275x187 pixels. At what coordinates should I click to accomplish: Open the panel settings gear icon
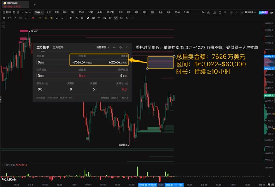pos(121,47)
